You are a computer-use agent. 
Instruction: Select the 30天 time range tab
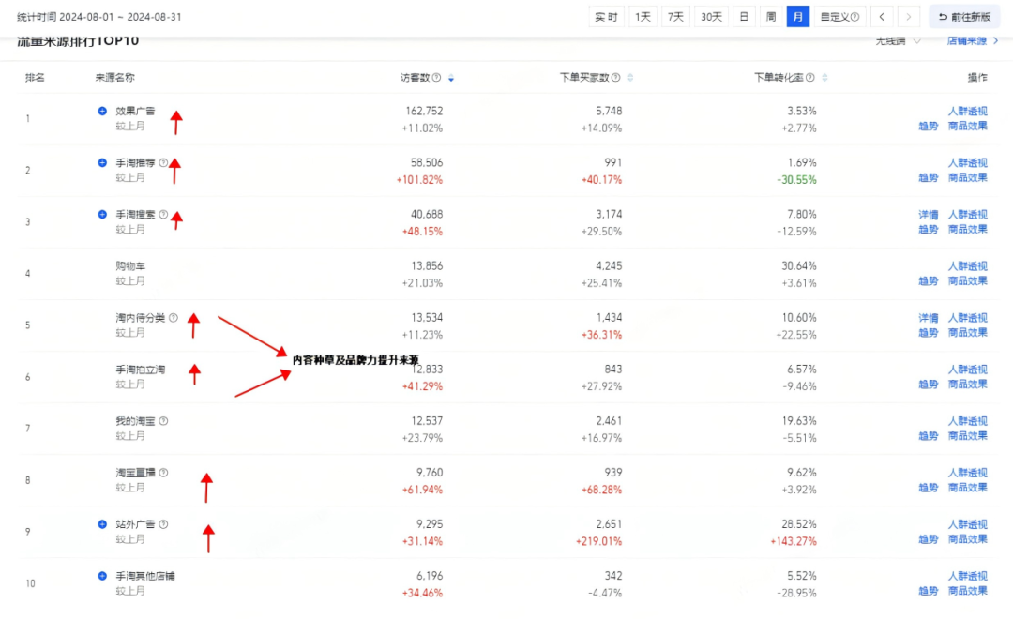(711, 17)
